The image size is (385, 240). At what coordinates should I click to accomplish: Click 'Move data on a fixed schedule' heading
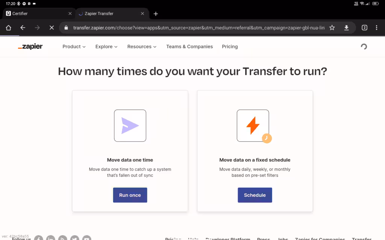(x=255, y=160)
